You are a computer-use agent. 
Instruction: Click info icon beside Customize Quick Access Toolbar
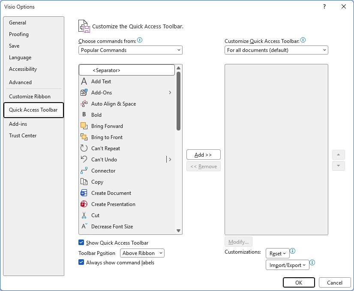(x=303, y=40)
